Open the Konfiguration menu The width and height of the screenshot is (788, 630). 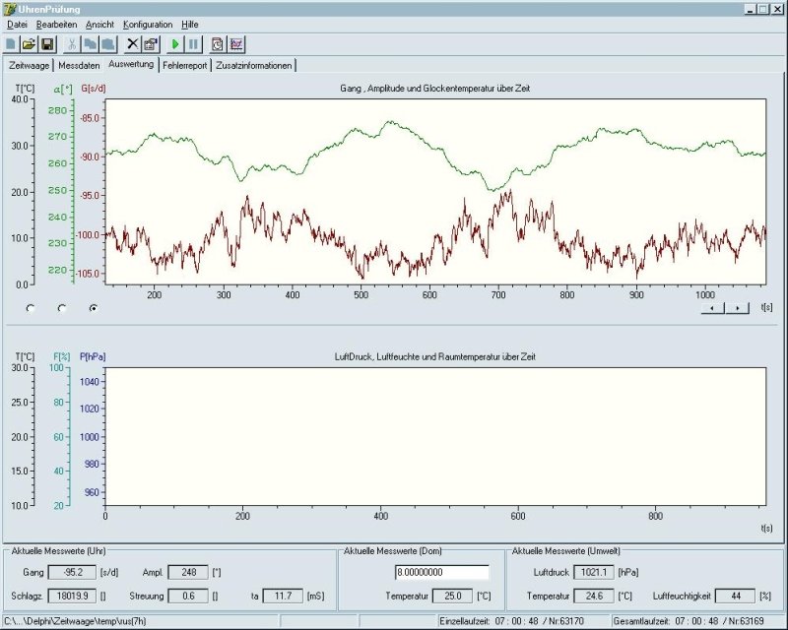coord(148,24)
